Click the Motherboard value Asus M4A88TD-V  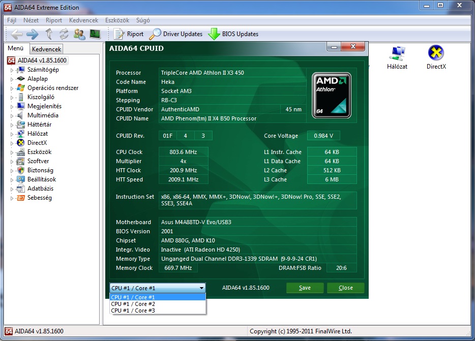click(x=257, y=222)
